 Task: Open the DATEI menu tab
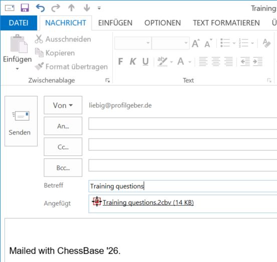[x=19, y=22]
